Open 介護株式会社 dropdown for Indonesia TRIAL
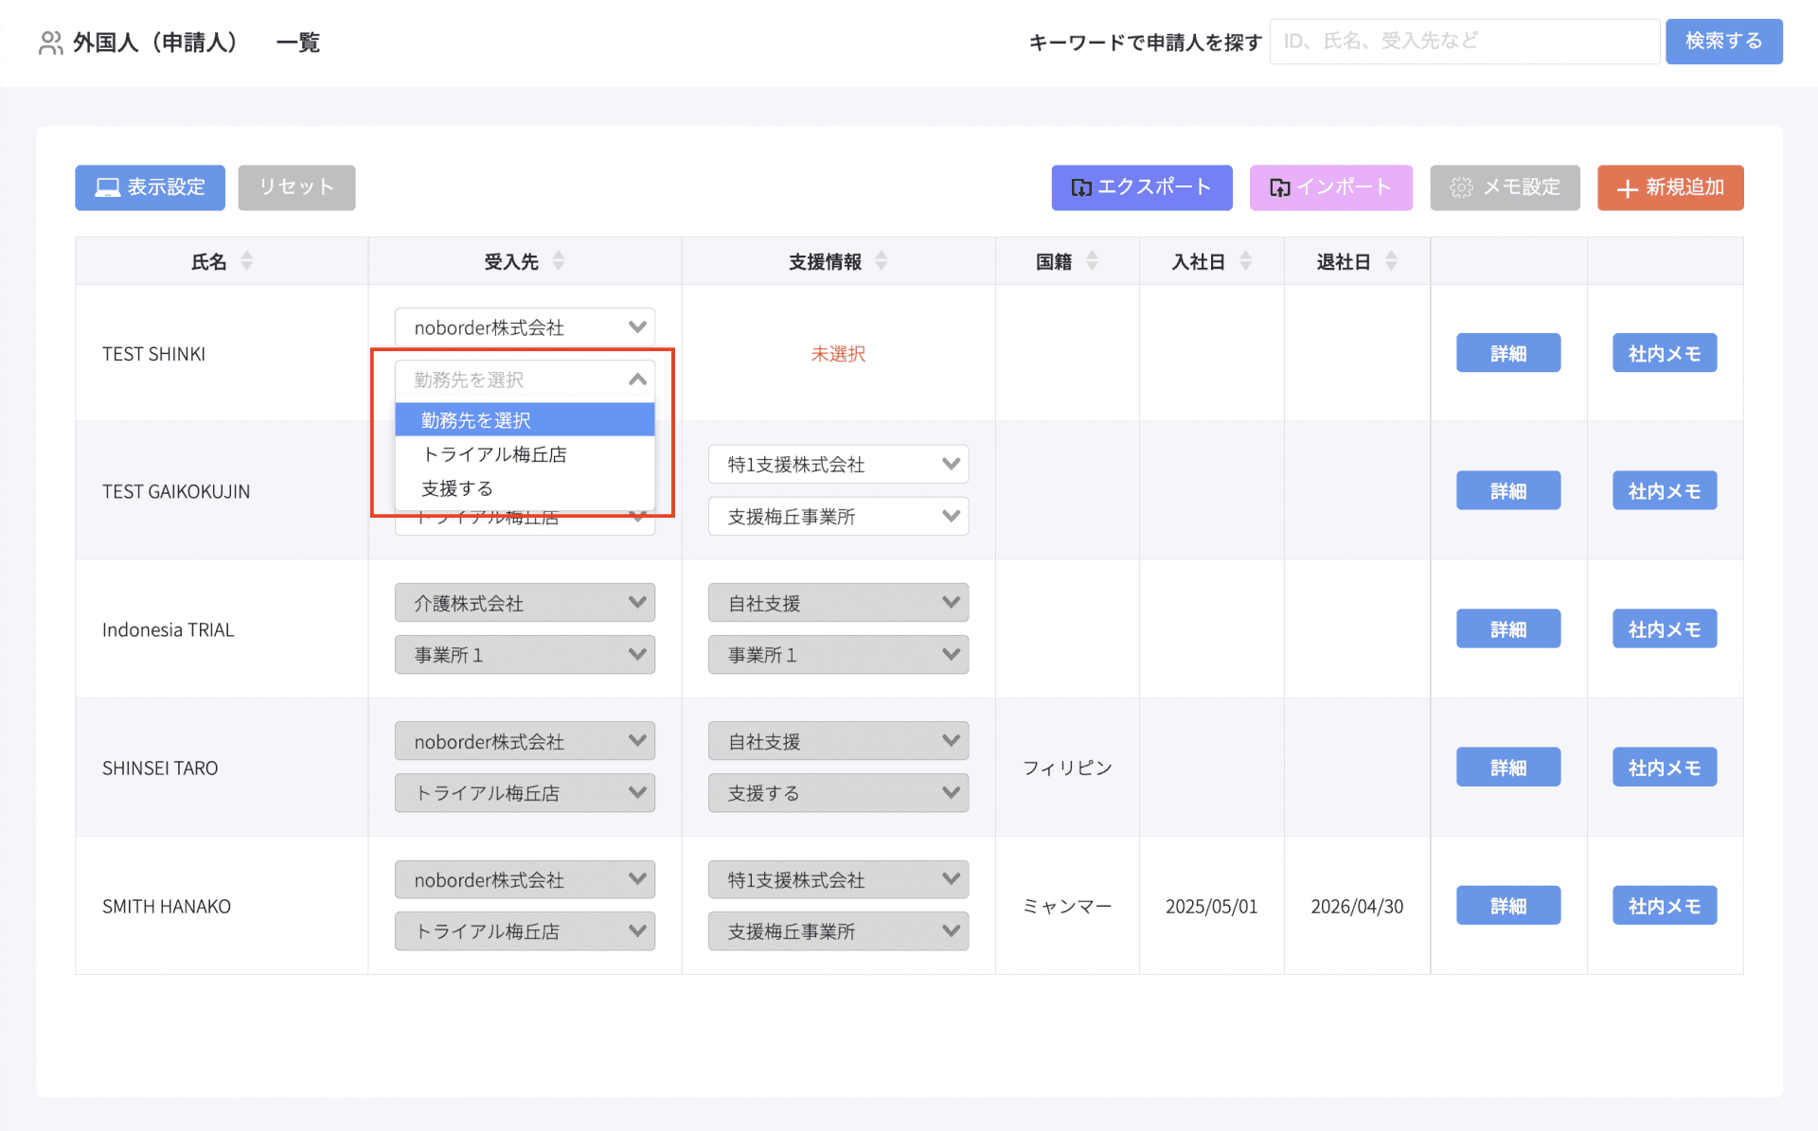This screenshot has width=1818, height=1131. [525, 603]
